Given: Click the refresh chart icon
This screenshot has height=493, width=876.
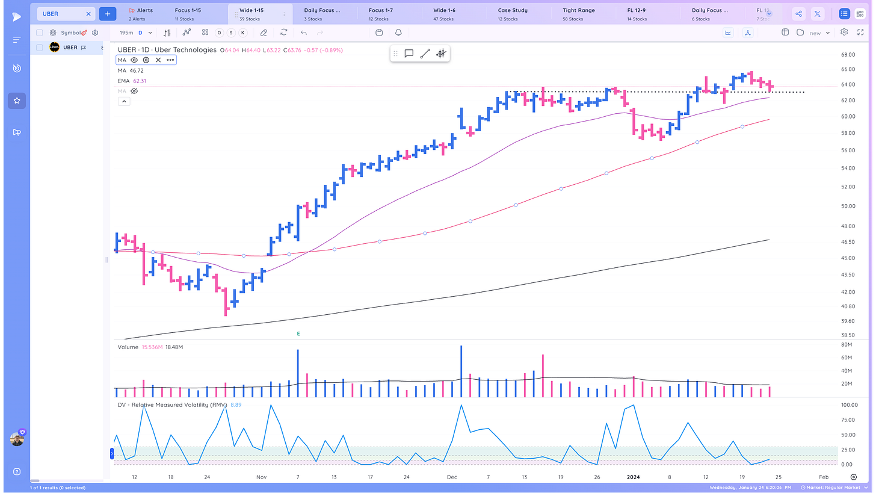Looking at the screenshot, I should [x=283, y=33].
